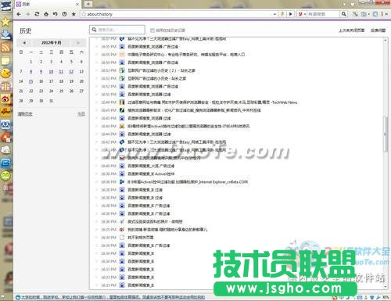
Task: Open the Downloads sidebar icon
Action: (x=5, y=34)
